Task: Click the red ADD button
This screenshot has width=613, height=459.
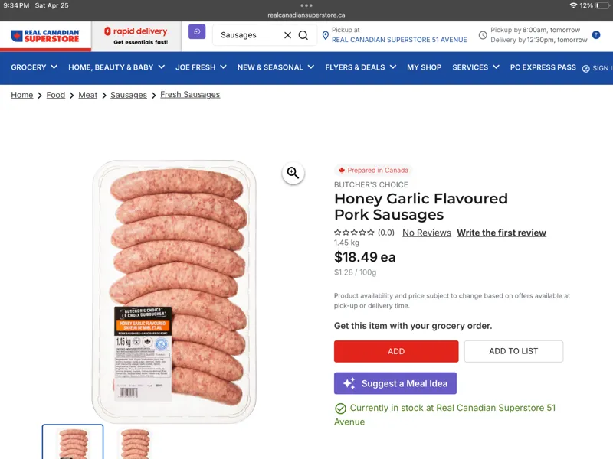Action: point(396,351)
